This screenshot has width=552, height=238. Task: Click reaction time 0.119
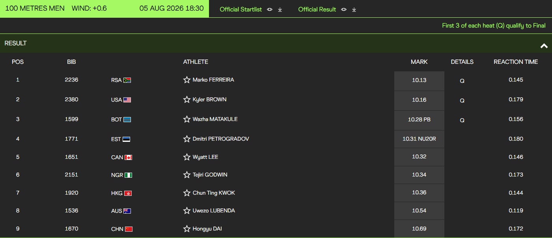tap(516, 211)
